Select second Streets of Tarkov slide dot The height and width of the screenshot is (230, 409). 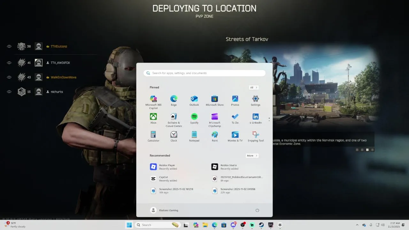362,149
